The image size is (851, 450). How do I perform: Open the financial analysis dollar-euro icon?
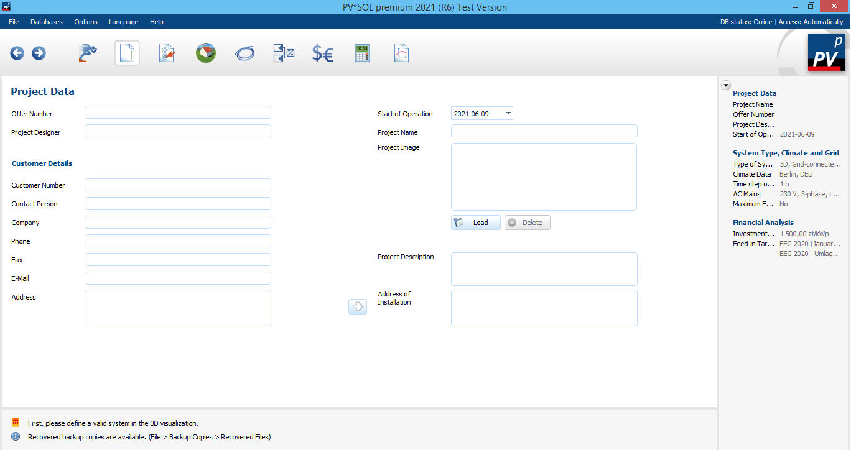click(322, 53)
